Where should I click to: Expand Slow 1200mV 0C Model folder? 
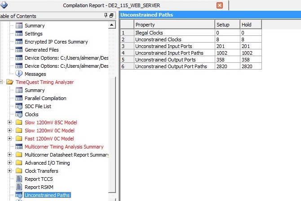pyautogui.click(x=9, y=131)
